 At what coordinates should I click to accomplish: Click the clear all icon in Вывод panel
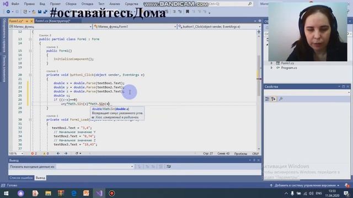click(x=161, y=167)
